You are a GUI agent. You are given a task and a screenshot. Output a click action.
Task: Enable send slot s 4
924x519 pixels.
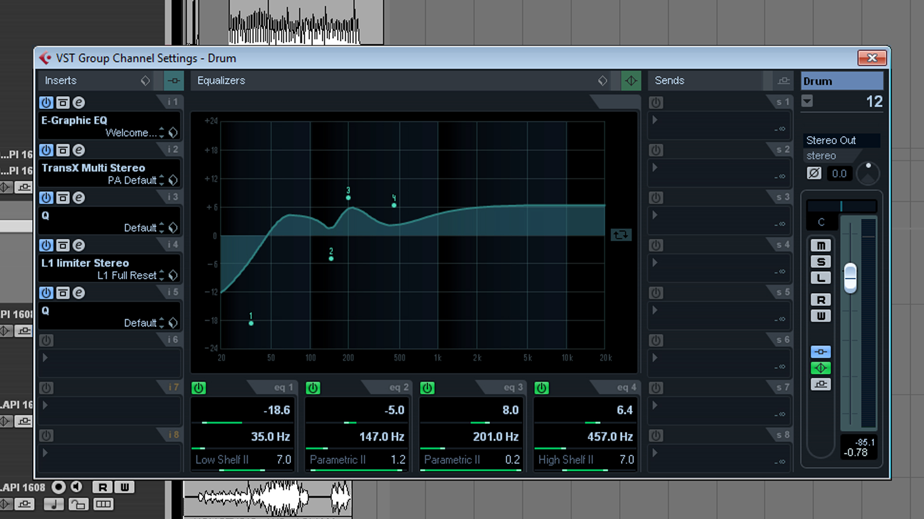tap(656, 245)
